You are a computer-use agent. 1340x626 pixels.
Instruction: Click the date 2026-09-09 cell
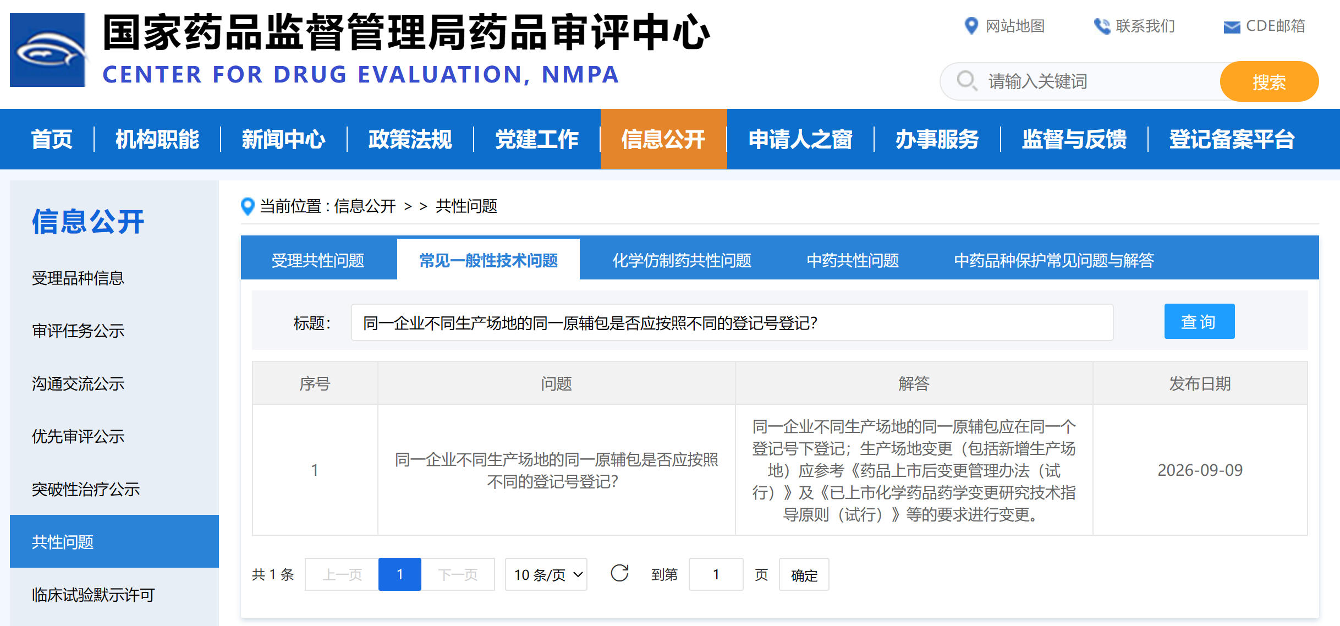1200,470
